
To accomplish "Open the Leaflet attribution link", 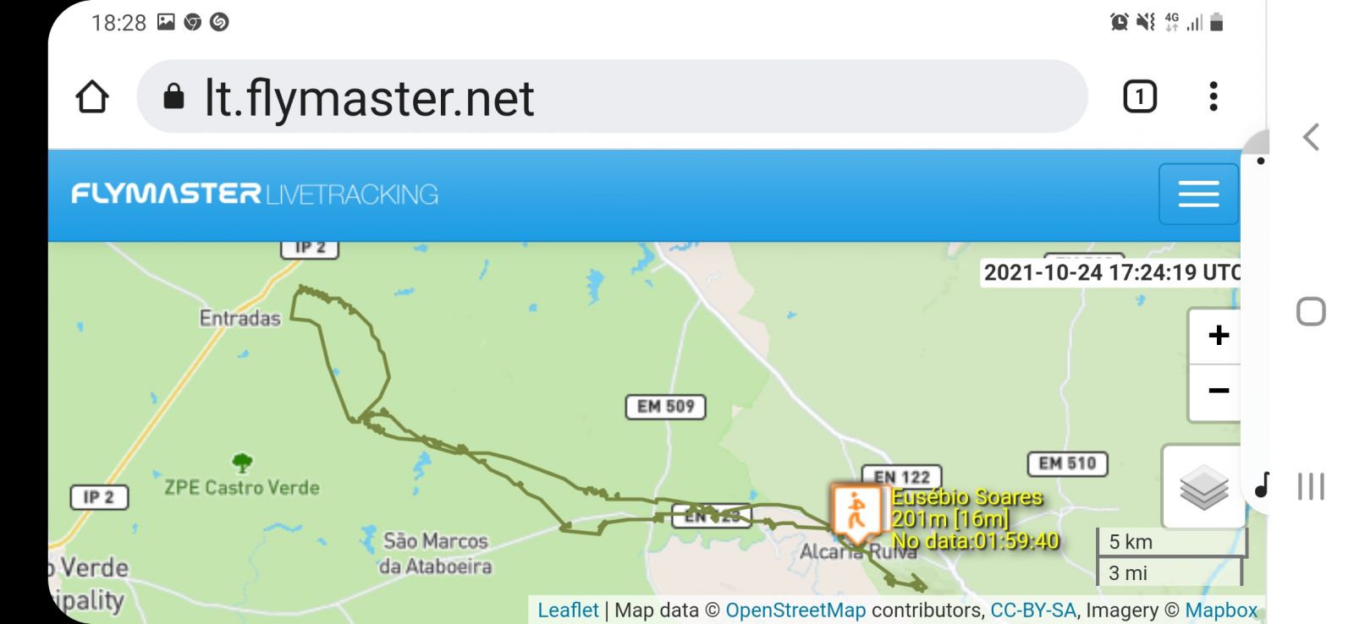I will 568,610.
